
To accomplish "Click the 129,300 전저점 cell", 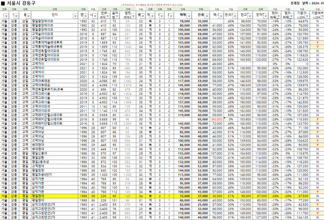I will click(261, 85).
